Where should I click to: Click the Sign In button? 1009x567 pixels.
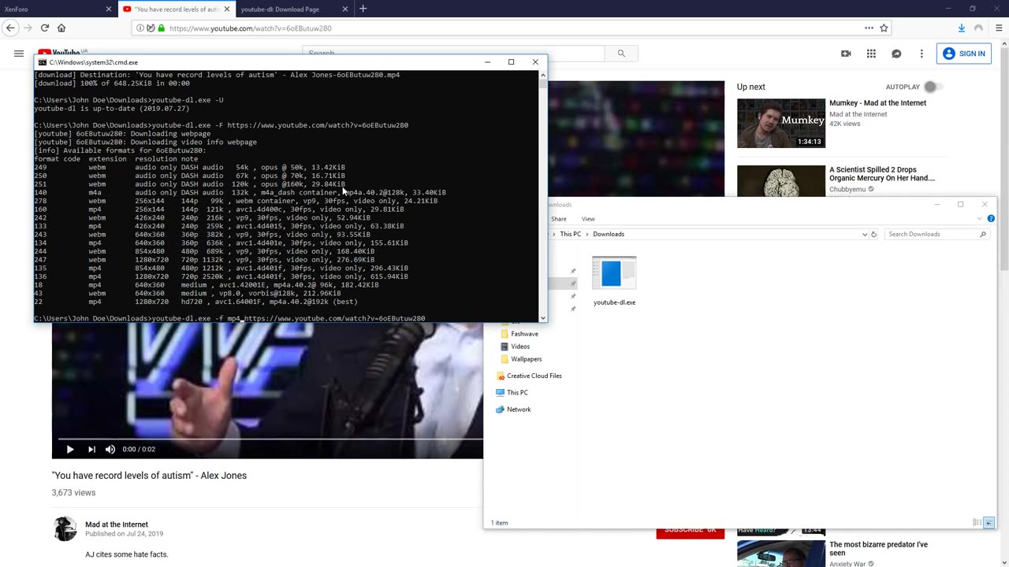coord(964,54)
